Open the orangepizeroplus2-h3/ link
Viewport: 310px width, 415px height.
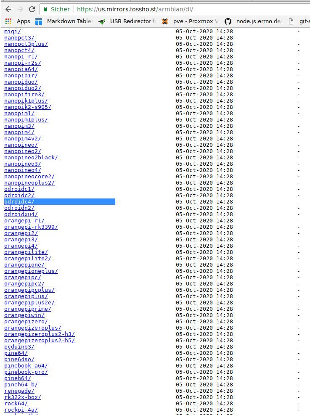(40, 334)
